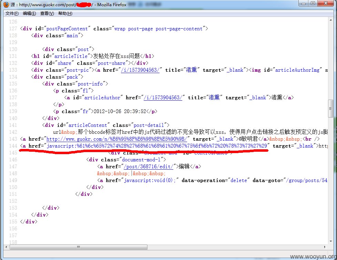Click the /group/posts/54 data-goto value
This screenshot has width=337, height=260.
pyautogui.click(x=306, y=180)
